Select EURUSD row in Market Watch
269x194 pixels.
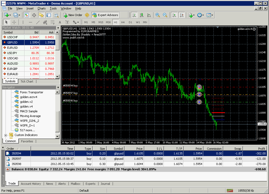29,48
